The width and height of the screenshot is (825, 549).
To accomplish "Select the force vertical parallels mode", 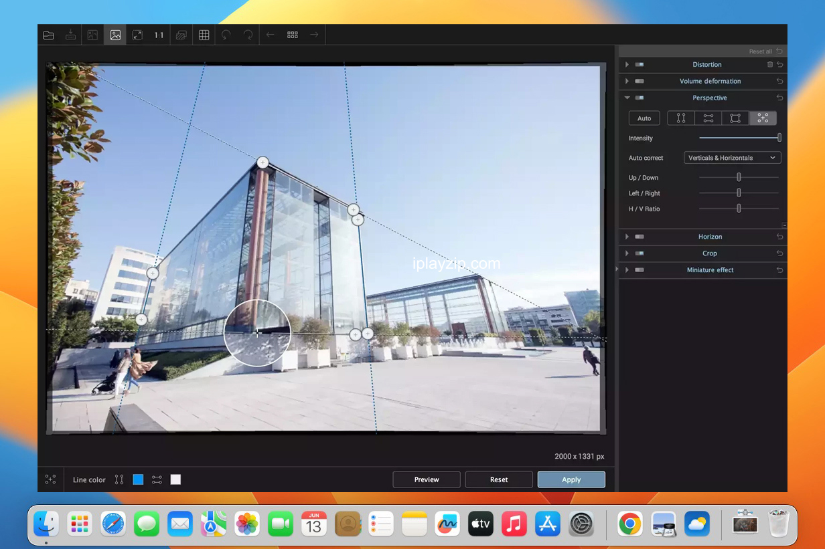I will click(x=681, y=118).
